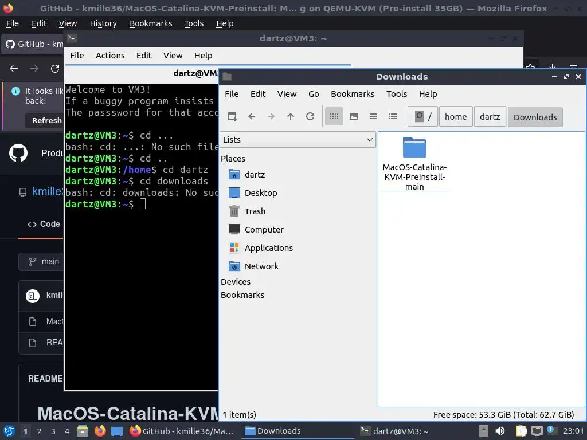This screenshot has width=587, height=440.
Task: Collapse Places section in sidebar
Action: pos(233,159)
